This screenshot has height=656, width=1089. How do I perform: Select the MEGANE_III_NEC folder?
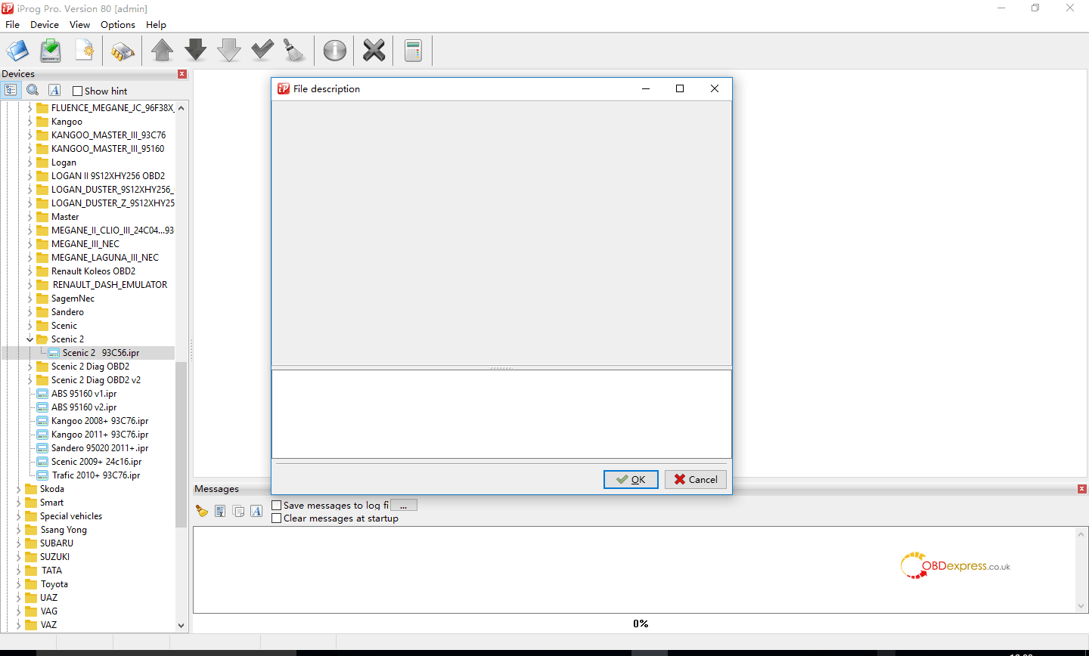pyautogui.click(x=85, y=244)
